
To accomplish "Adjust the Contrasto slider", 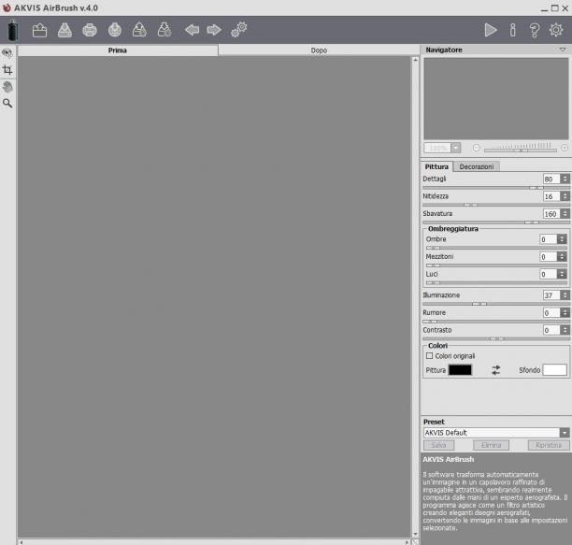I will coord(496,338).
